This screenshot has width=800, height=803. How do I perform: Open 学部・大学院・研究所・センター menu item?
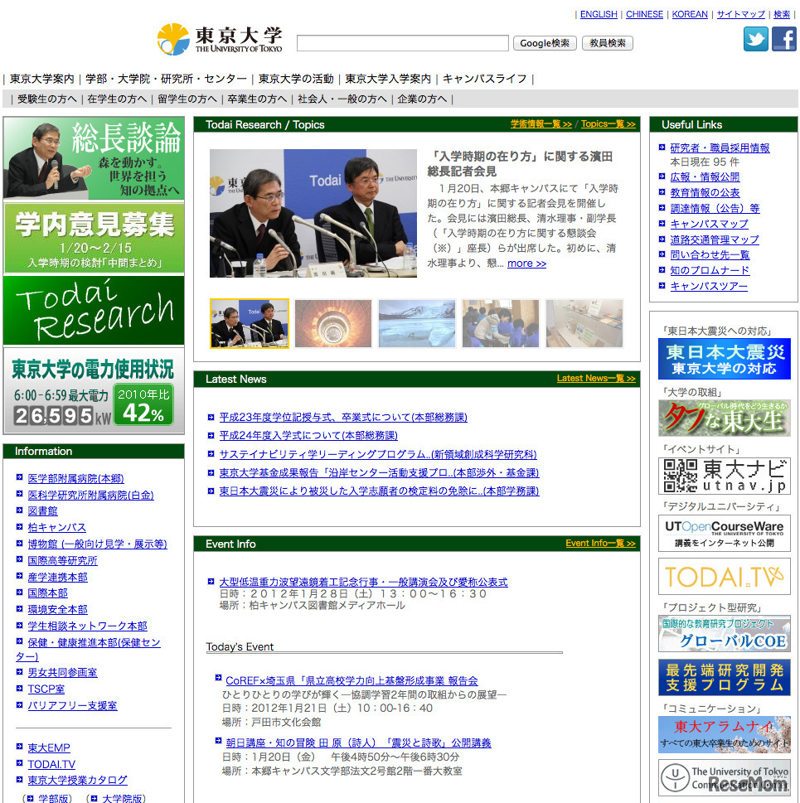[166, 79]
